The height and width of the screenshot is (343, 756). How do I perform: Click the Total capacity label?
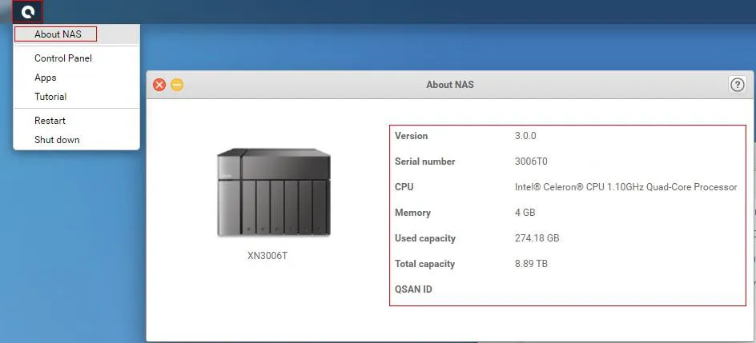point(424,264)
